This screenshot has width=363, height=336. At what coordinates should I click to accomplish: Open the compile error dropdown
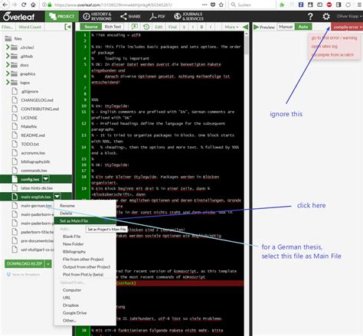(347, 27)
